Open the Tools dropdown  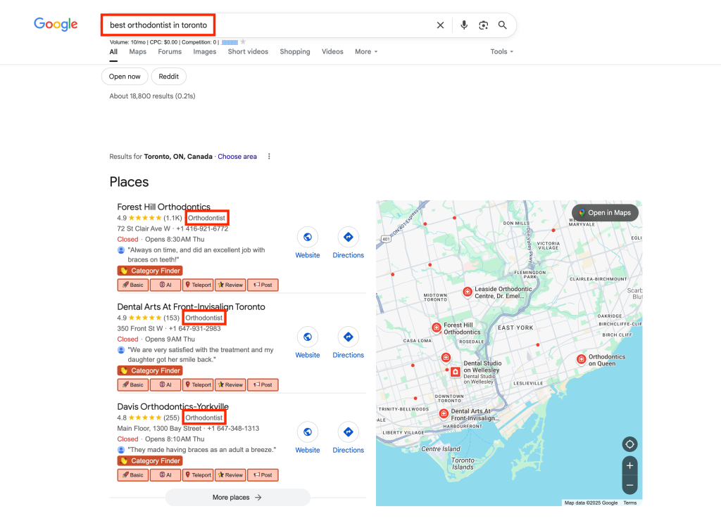click(501, 52)
